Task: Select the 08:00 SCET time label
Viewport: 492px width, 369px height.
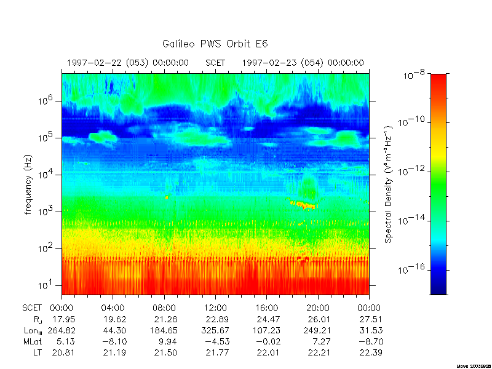Action: click(x=164, y=308)
